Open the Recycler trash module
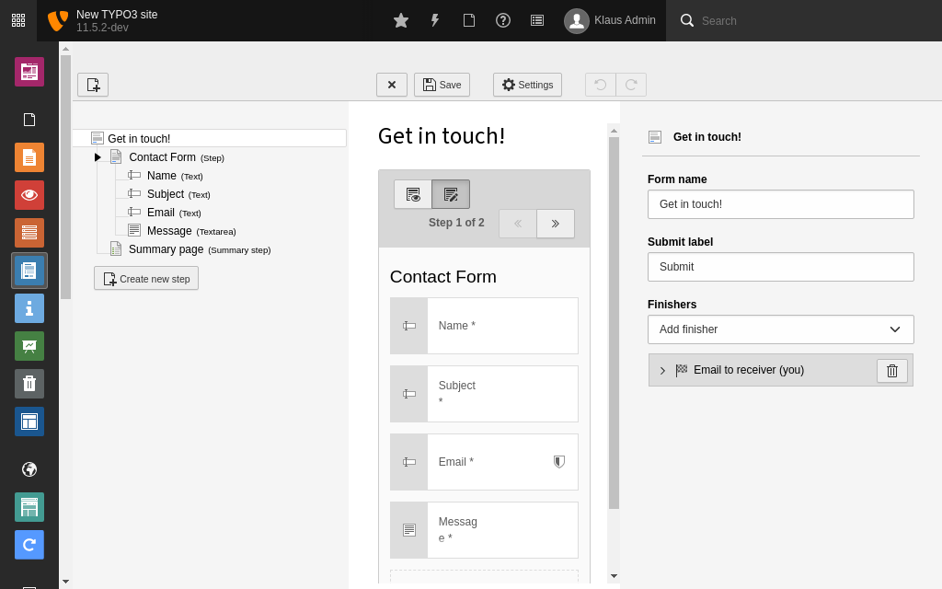Screen dimensions: 942x589 coord(29,384)
